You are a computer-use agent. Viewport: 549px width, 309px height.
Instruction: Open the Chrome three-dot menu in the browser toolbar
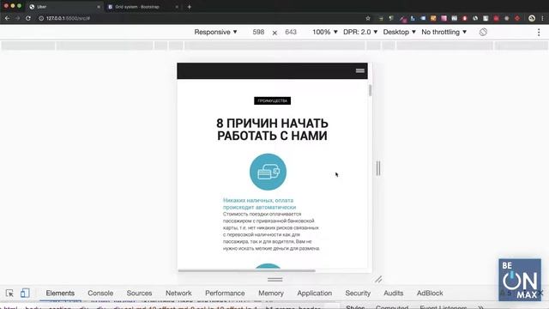543,18
